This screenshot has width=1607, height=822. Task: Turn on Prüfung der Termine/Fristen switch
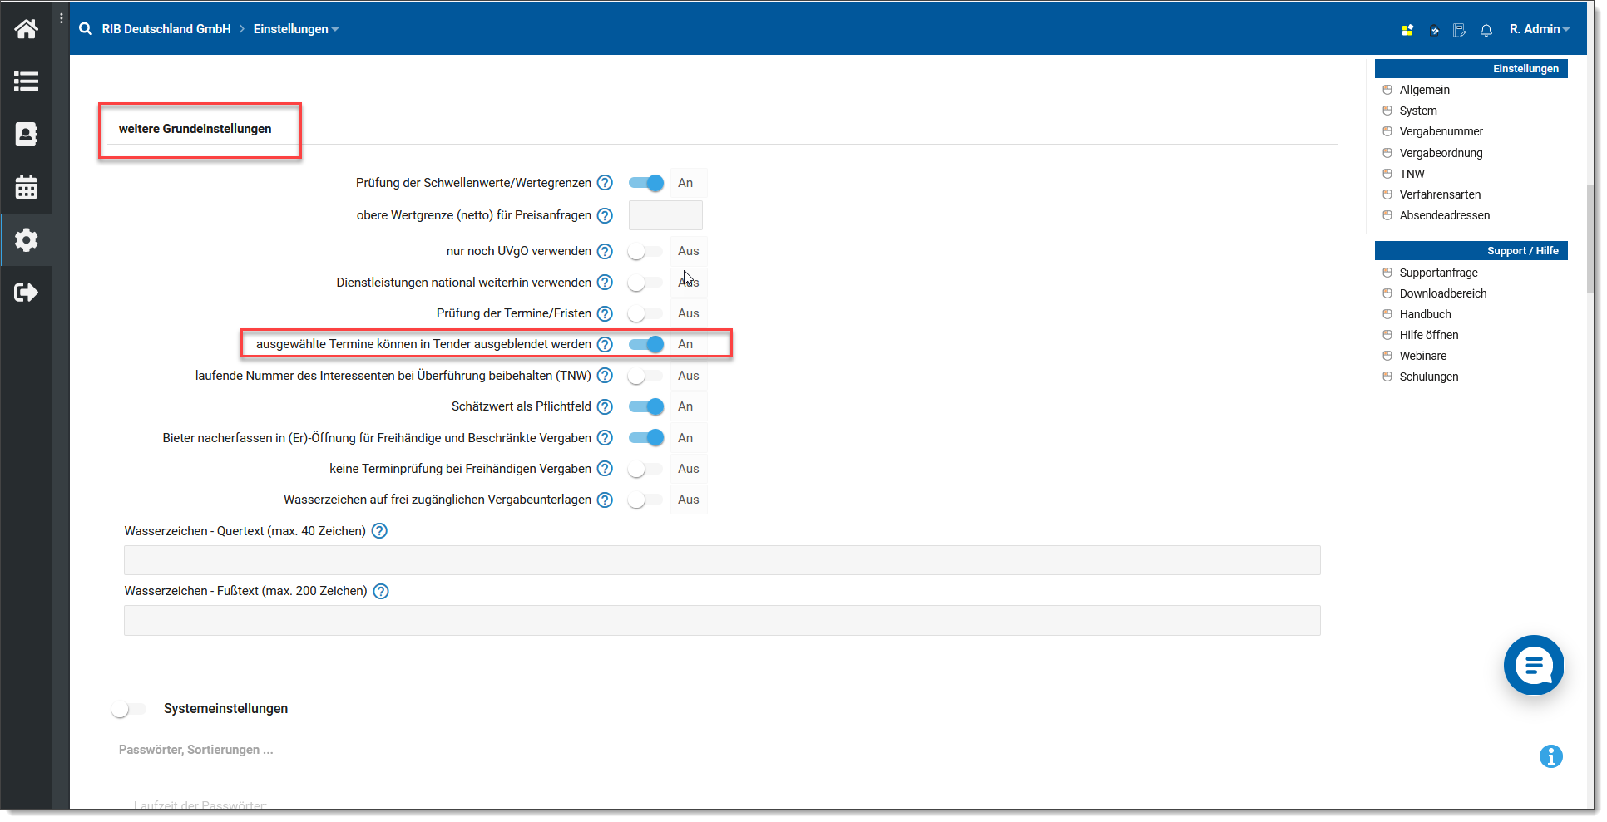point(645,313)
